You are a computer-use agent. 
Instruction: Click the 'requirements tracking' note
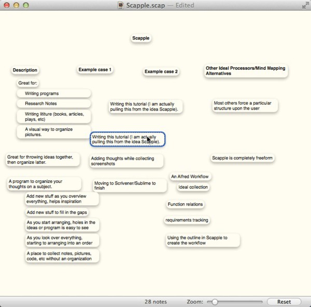pyautogui.click(x=187, y=220)
